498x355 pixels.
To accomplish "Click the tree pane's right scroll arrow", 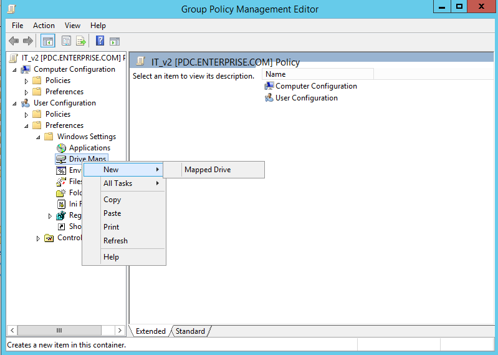I will (x=120, y=330).
